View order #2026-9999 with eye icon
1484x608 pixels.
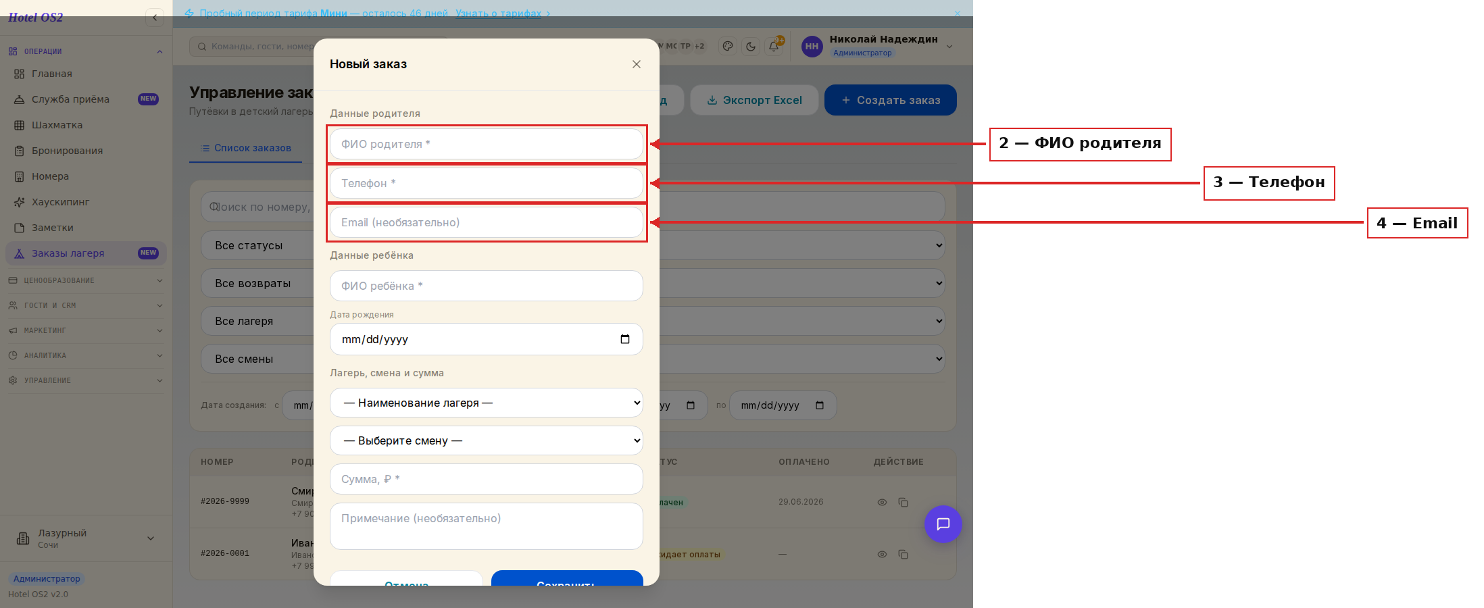point(882,502)
